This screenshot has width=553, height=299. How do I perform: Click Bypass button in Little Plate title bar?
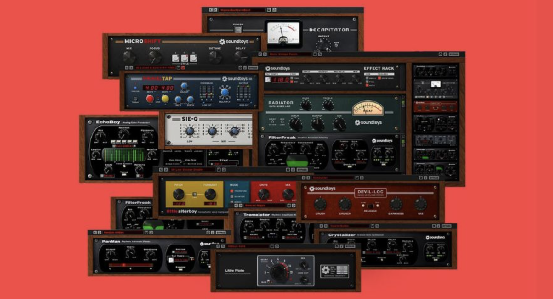click(x=350, y=246)
